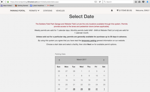Screen dimensions: 150x92
Task: Select March 31 in the calendar
Action: click(x=97, y=89)
